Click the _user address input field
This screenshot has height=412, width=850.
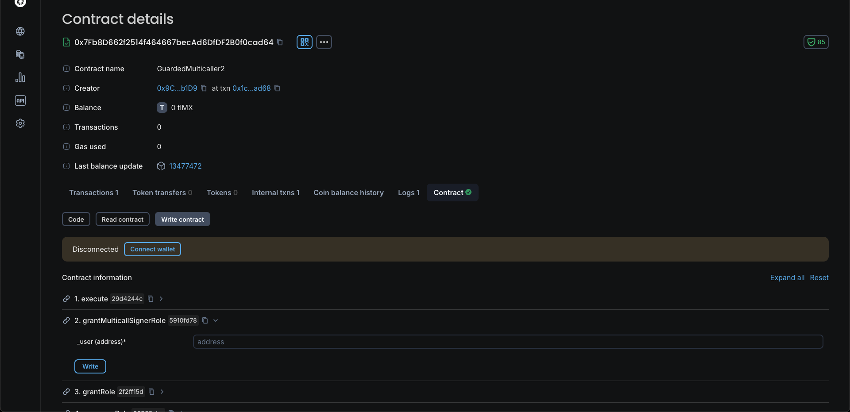pos(507,342)
